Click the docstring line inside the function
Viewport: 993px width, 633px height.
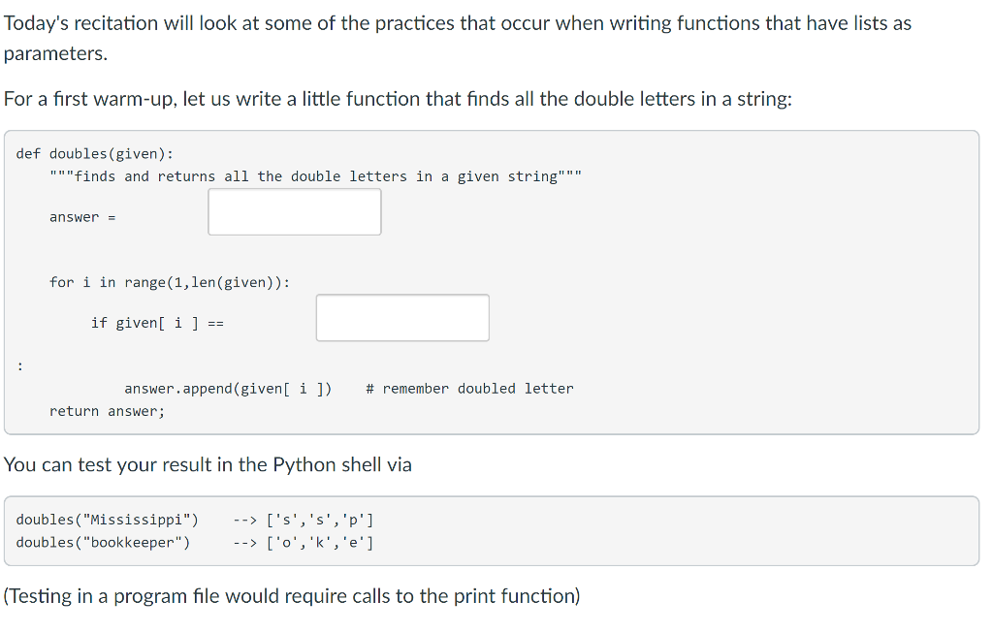coord(320,175)
